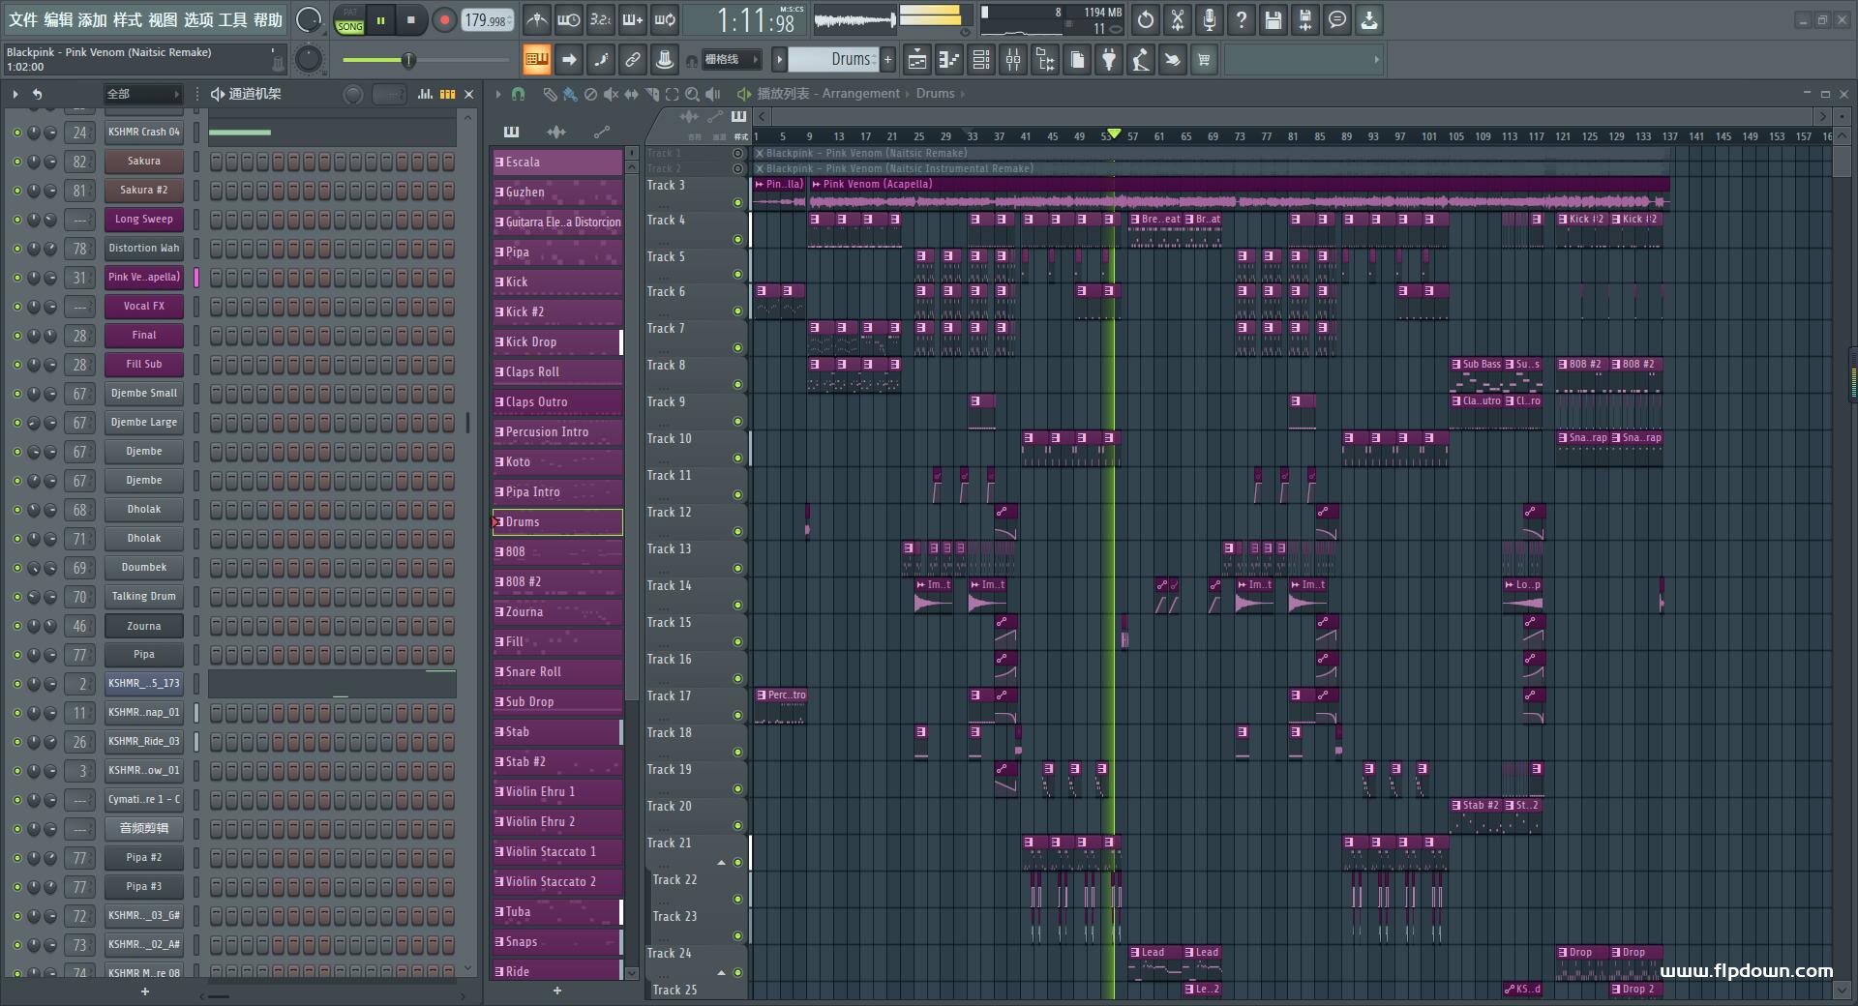This screenshot has height=1006, width=1858.
Task: Collapse the Track 21 group arrow
Action: pyautogui.click(x=721, y=862)
